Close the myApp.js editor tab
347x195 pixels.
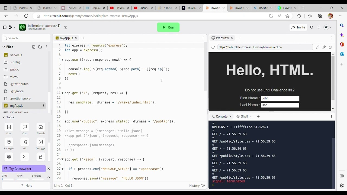76,38
